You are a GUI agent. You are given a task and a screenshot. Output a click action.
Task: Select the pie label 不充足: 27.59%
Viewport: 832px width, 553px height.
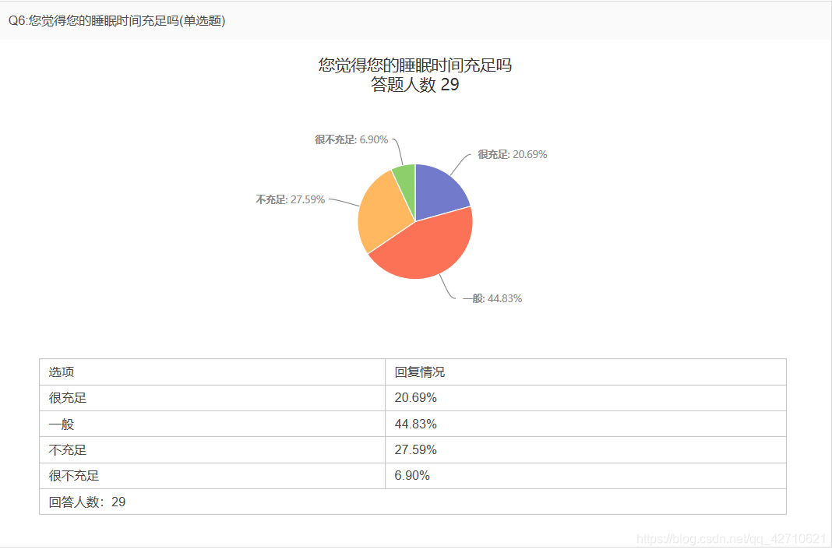click(x=291, y=199)
